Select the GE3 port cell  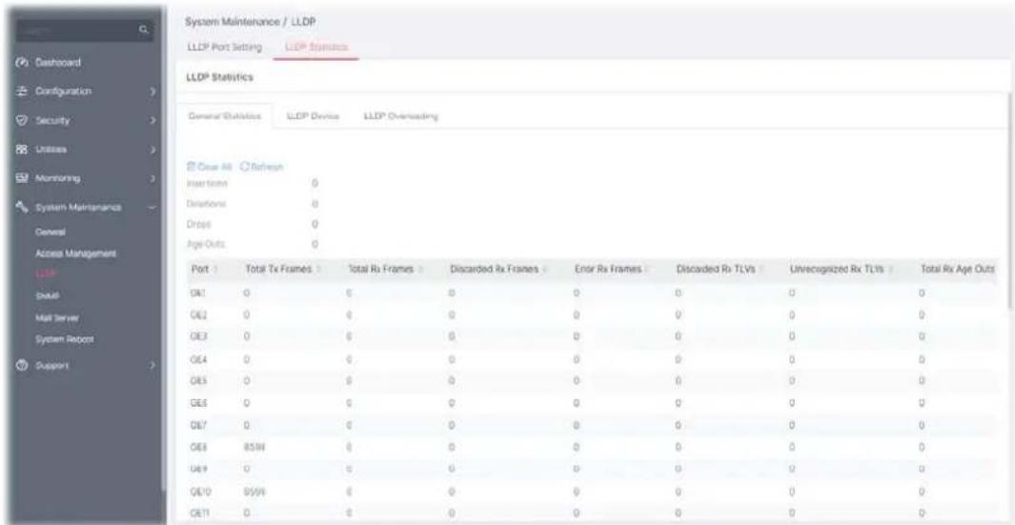[x=199, y=335]
